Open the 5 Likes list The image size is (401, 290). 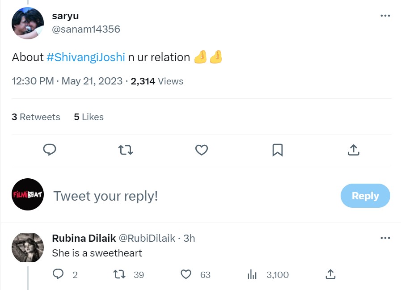89,117
